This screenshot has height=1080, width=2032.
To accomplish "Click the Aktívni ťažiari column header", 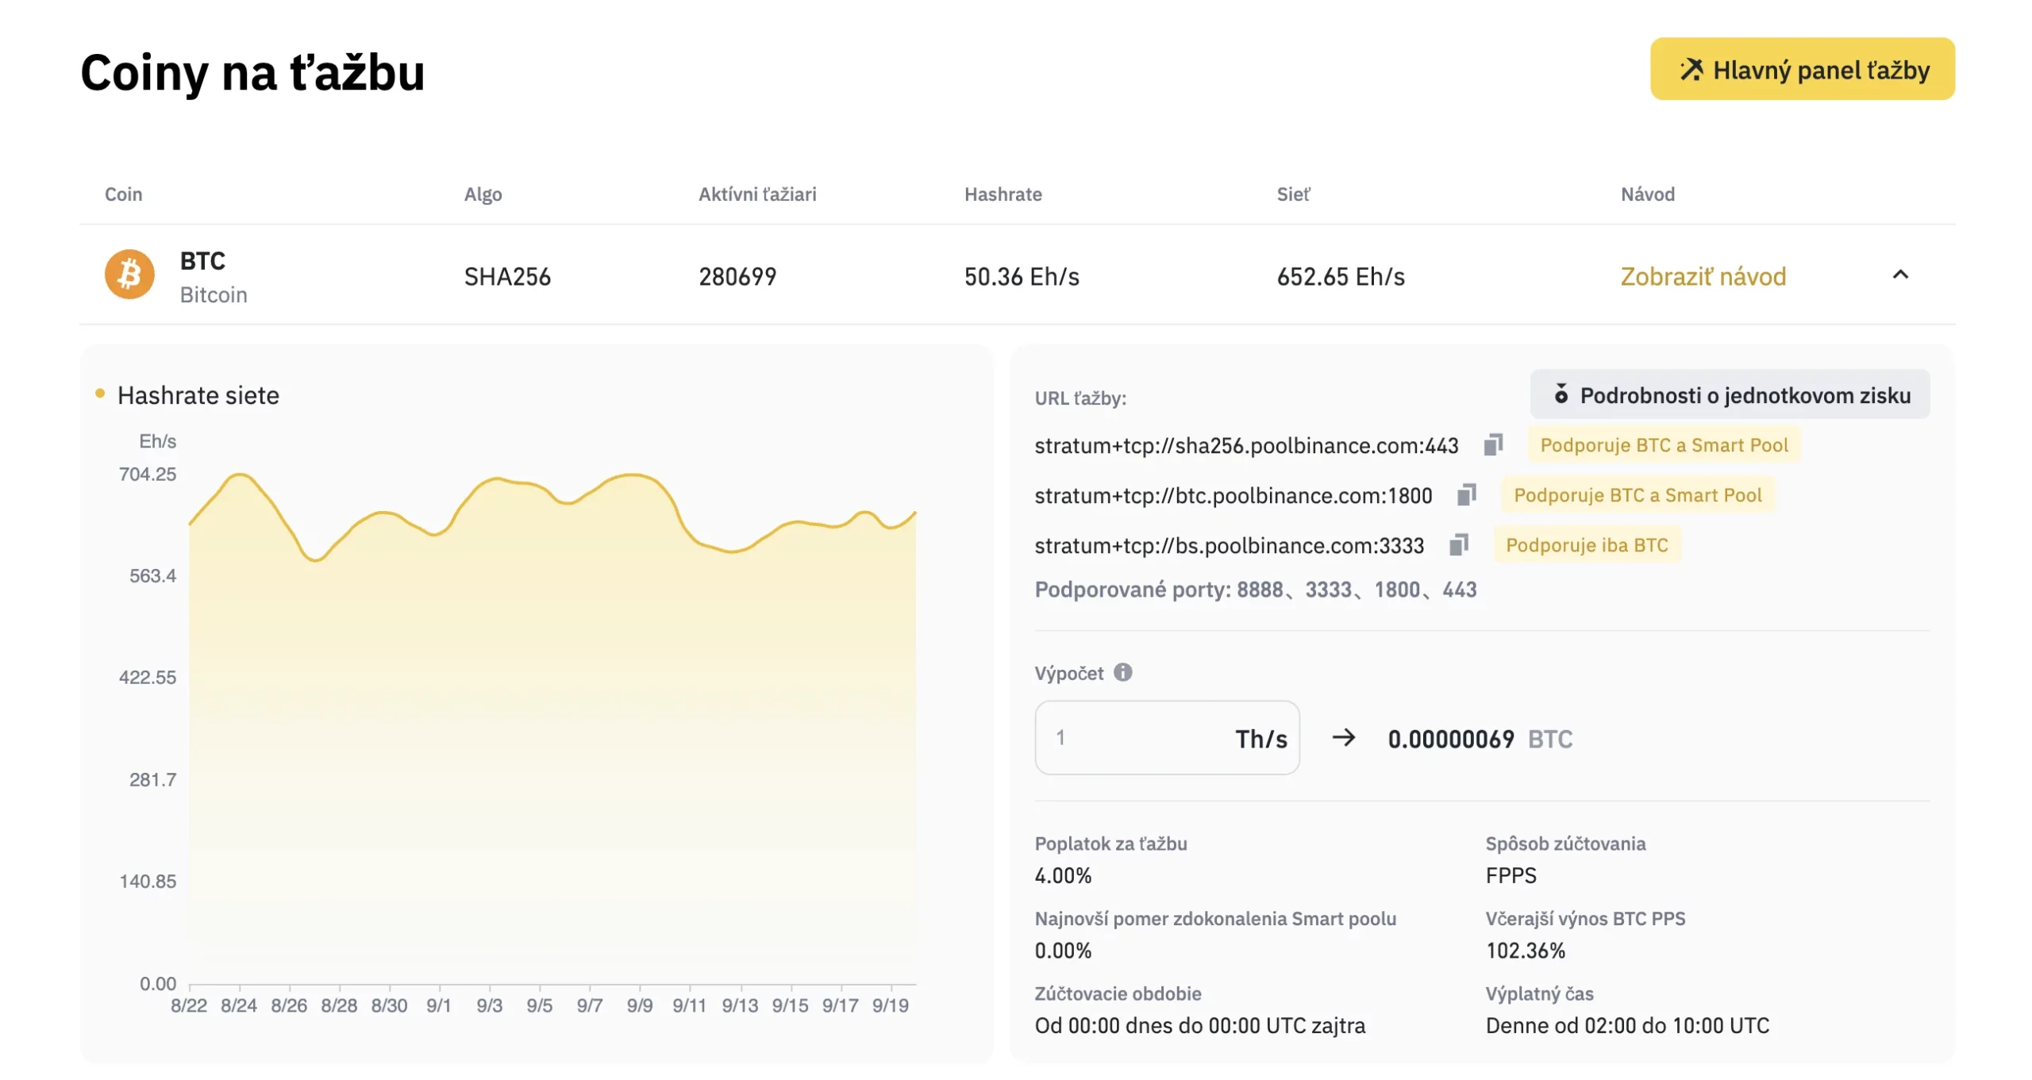I will tap(756, 194).
